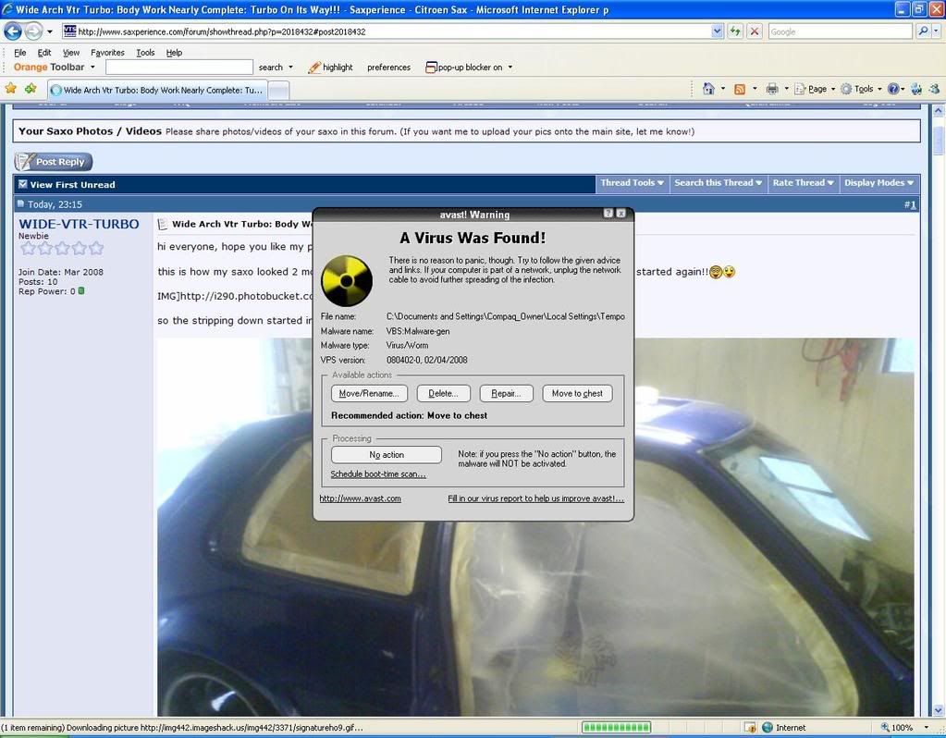Open the Thread Tools dropdown
The width and height of the screenshot is (946, 738).
(x=632, y=183)
